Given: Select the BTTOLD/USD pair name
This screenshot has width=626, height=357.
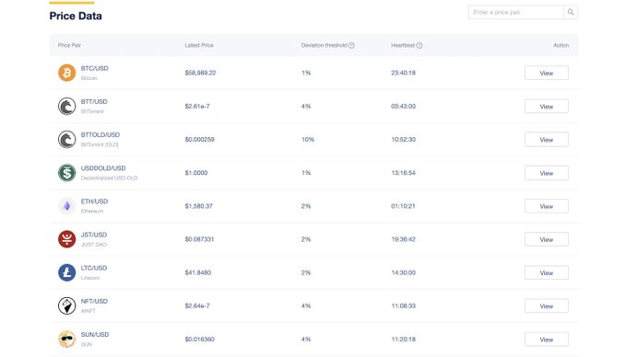Looking at the screenshot, I should click(x=100, y=135).
